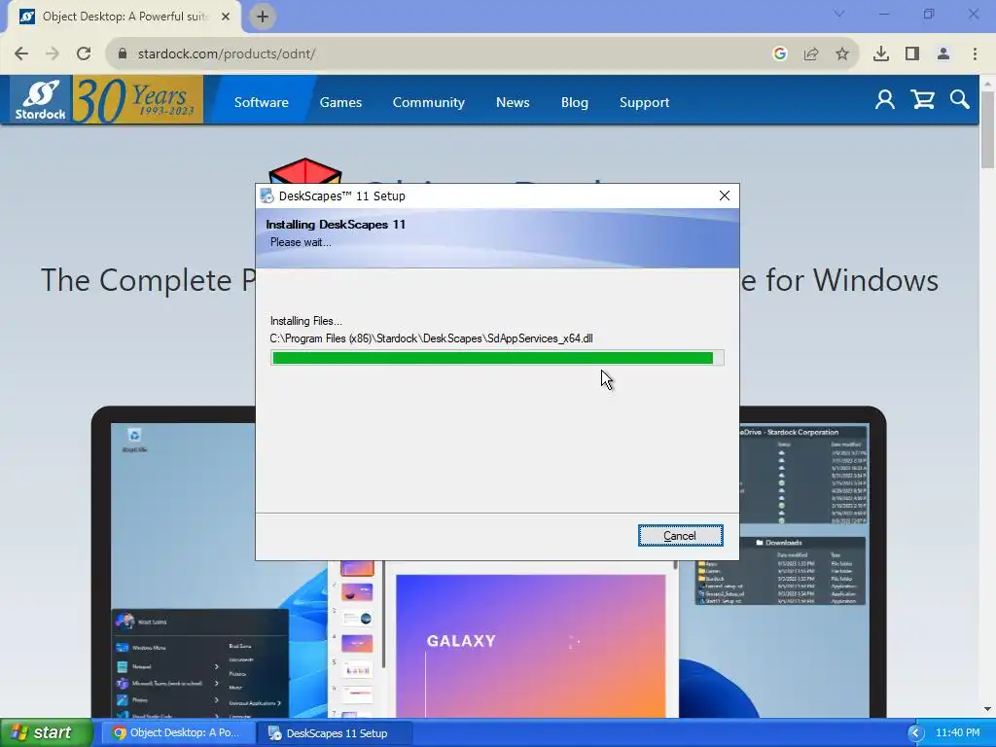This screenshot has width=996, height=747.
Task: Click the GALAXY slide in the page image
Action: [530, 646]
